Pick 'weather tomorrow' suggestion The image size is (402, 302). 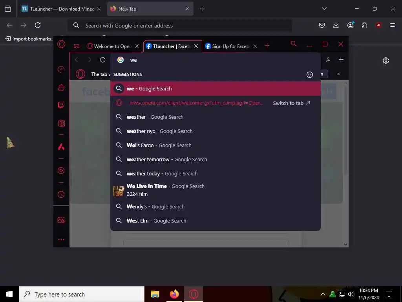click(x=216, y=160)
